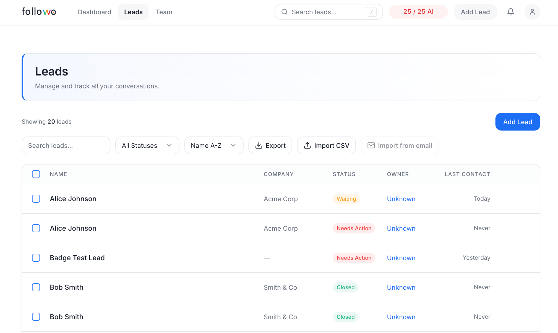Click the Export download icon
This screenshot has width=558, height=333.
click(258, 145)
